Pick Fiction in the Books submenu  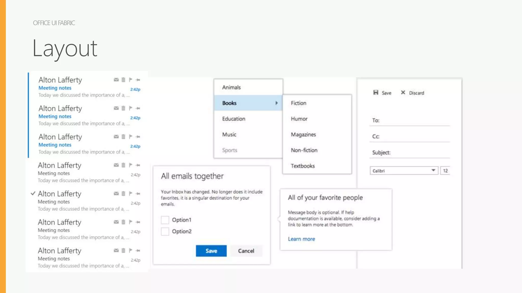[317, 103]
